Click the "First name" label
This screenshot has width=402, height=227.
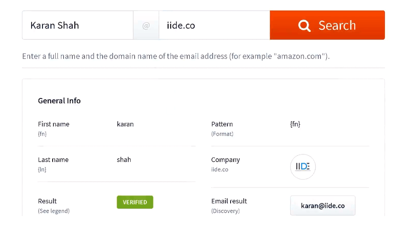53,124
